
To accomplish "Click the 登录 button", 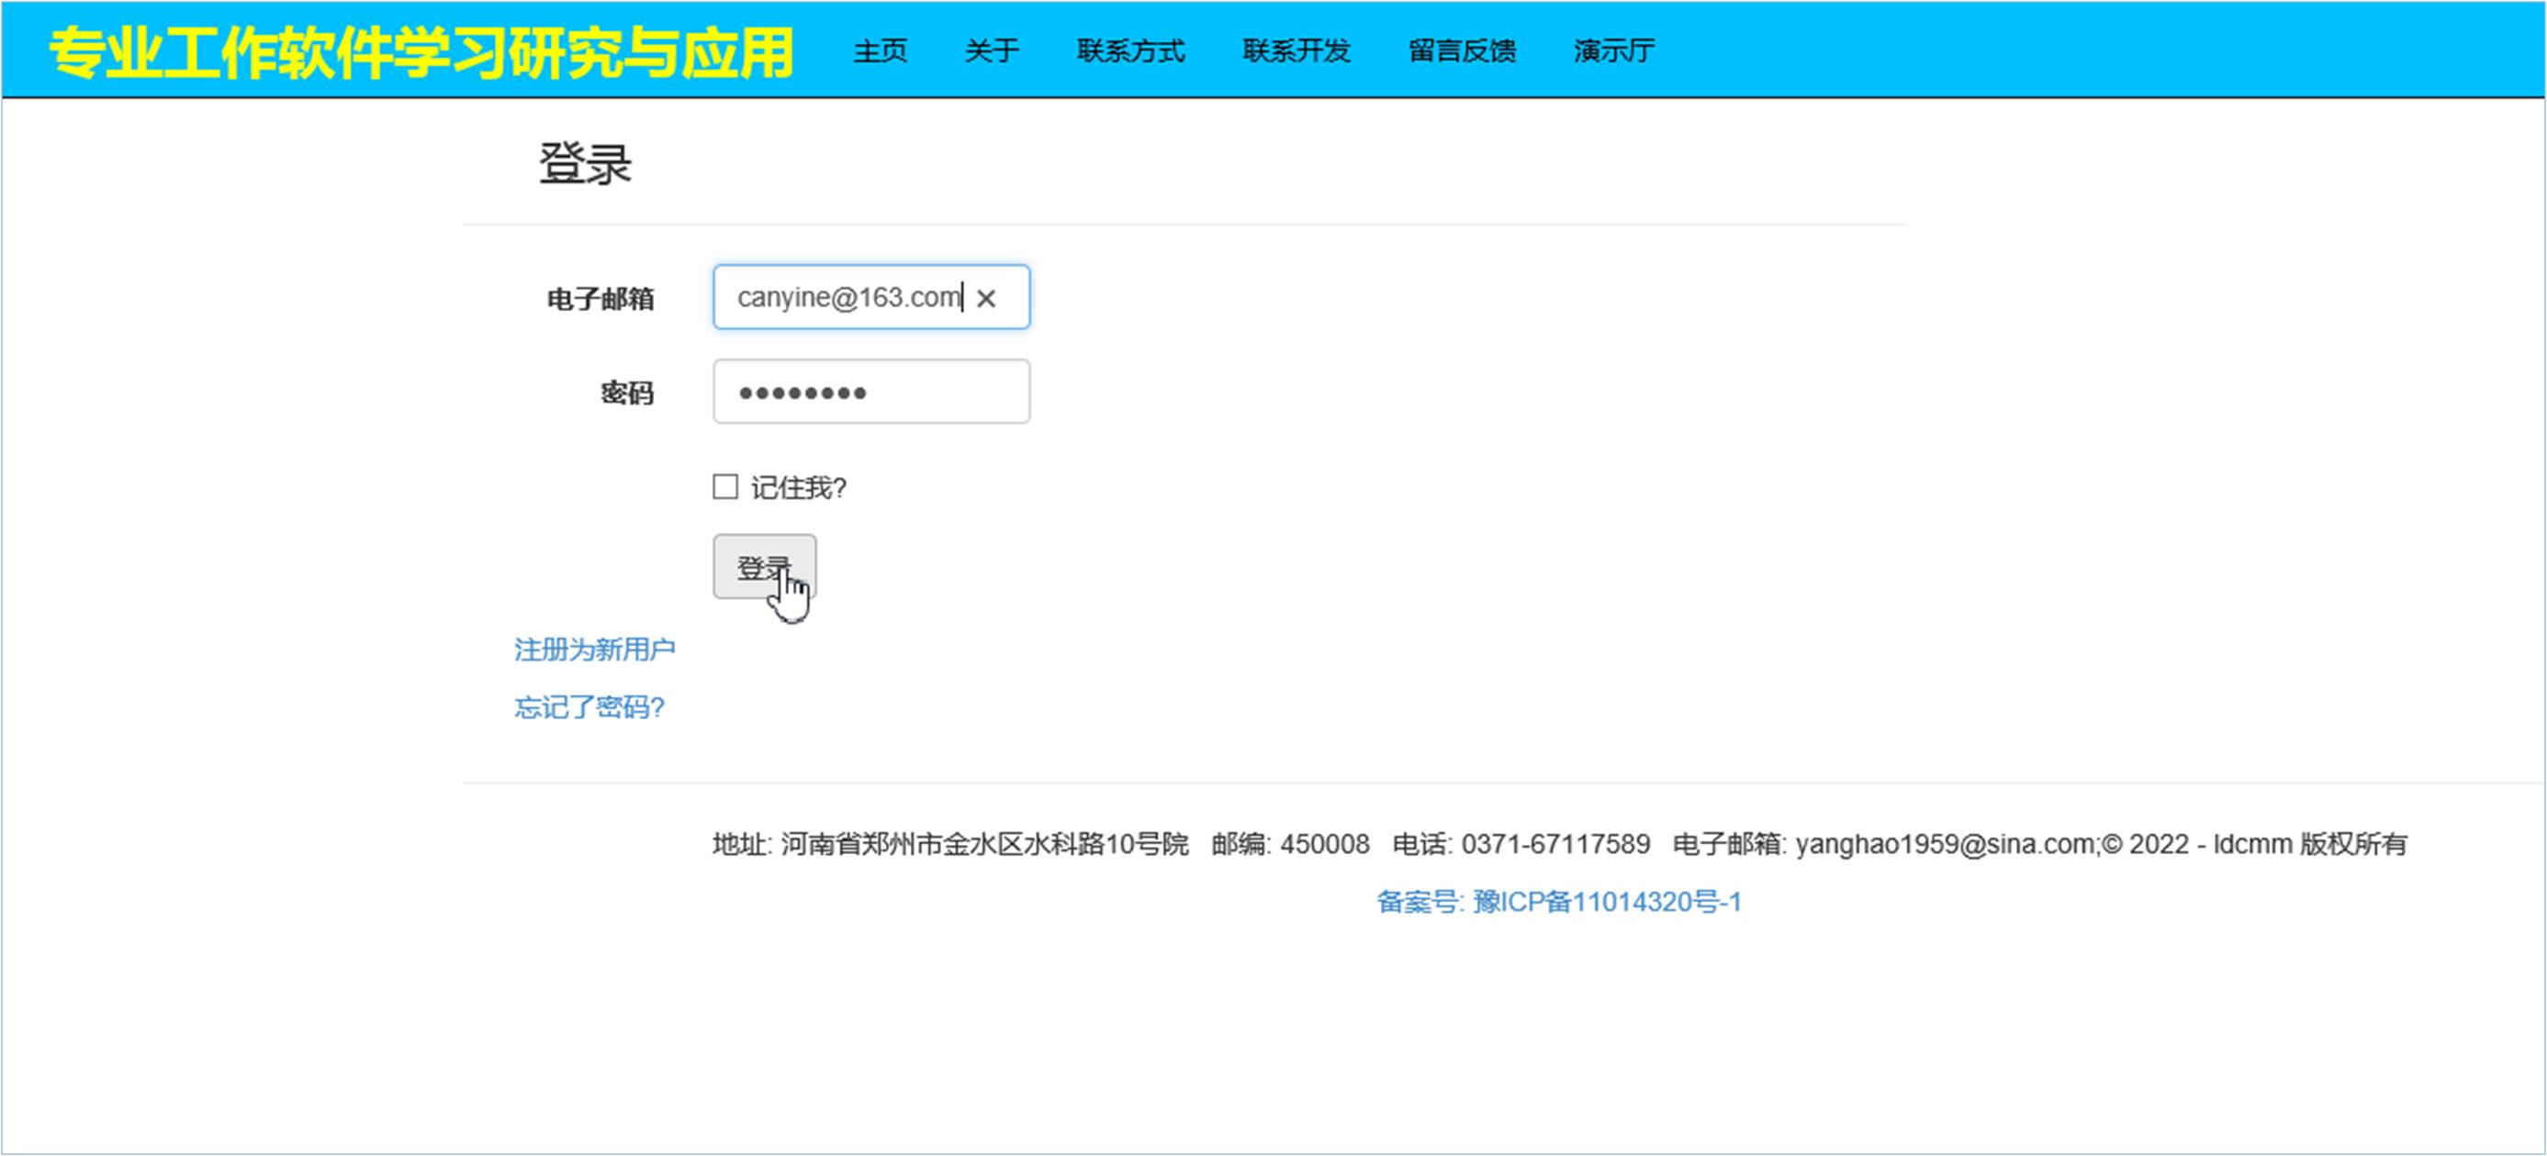I will click(x=763, y=567).
